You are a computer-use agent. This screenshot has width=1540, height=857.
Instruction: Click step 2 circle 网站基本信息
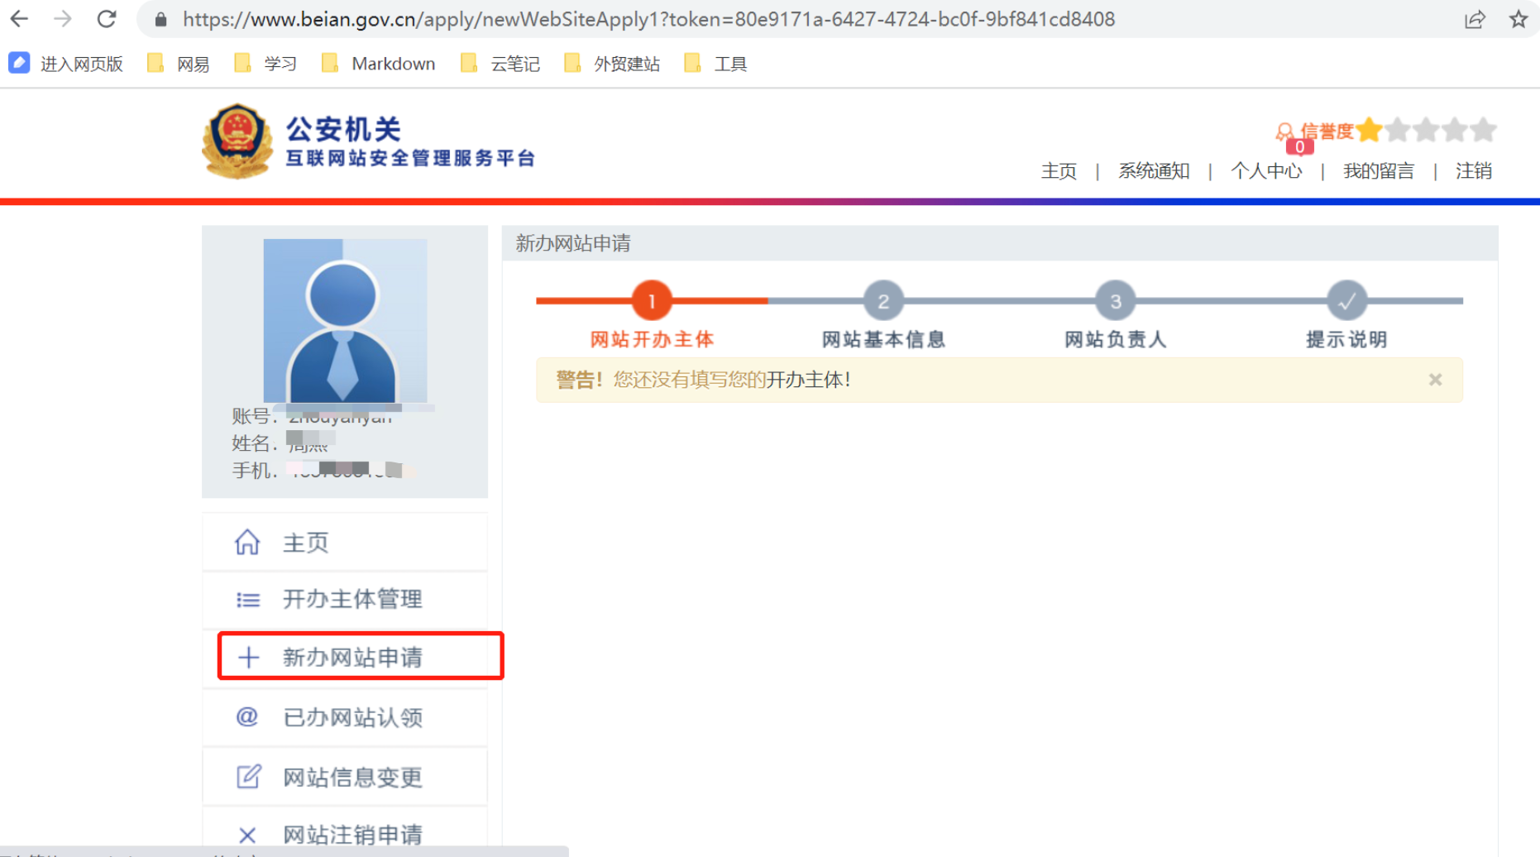click(x=883, y=301)
